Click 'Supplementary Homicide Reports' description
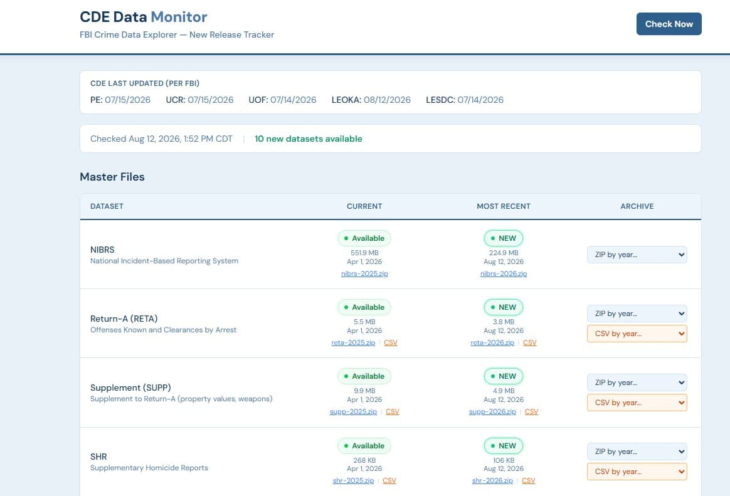The image size is (730, 496). [149, 468]
